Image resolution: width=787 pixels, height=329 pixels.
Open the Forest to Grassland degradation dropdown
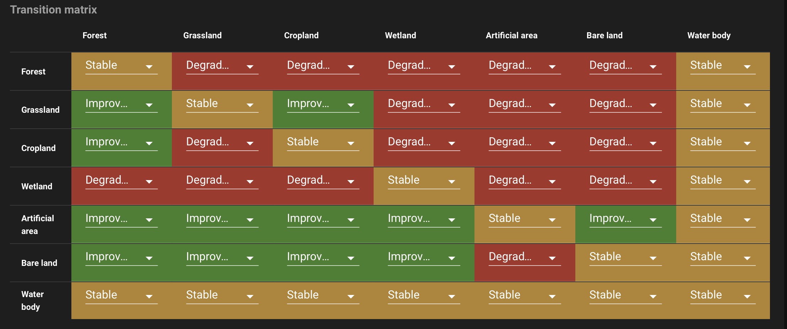222,66
